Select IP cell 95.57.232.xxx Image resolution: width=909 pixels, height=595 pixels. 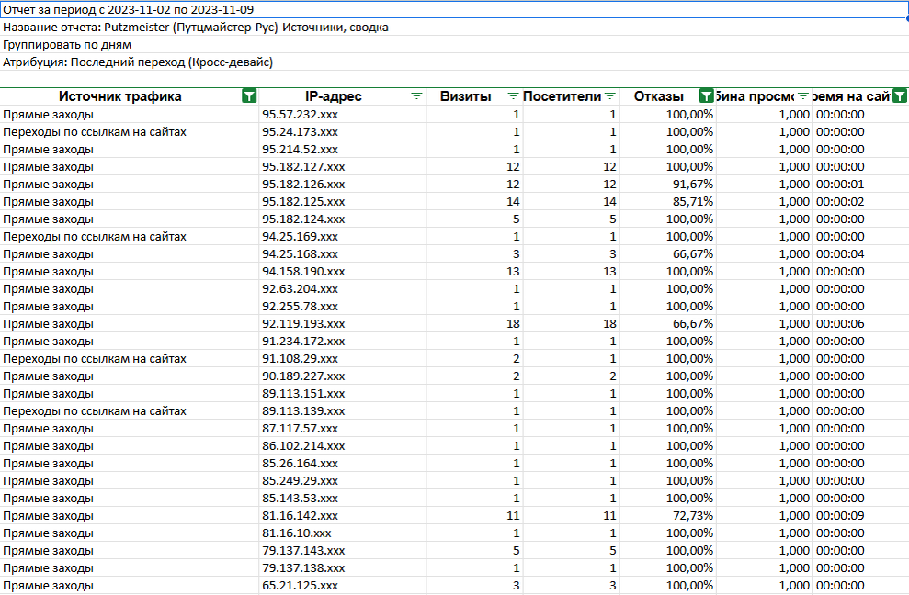pyautogui.click(x=343, y=114)
